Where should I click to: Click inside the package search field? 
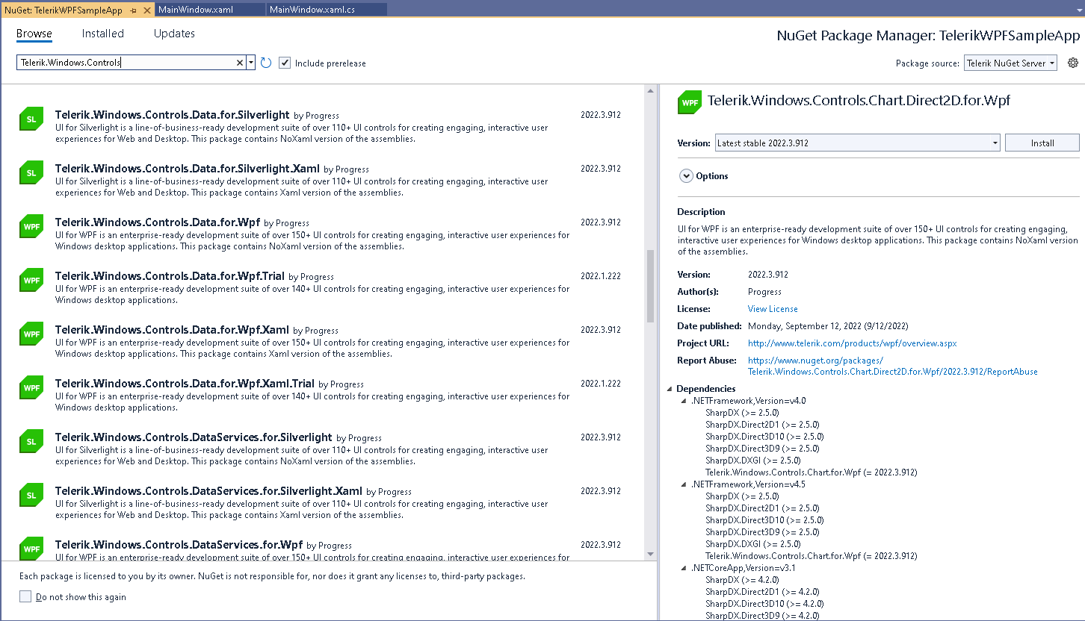tap(127, 63)
